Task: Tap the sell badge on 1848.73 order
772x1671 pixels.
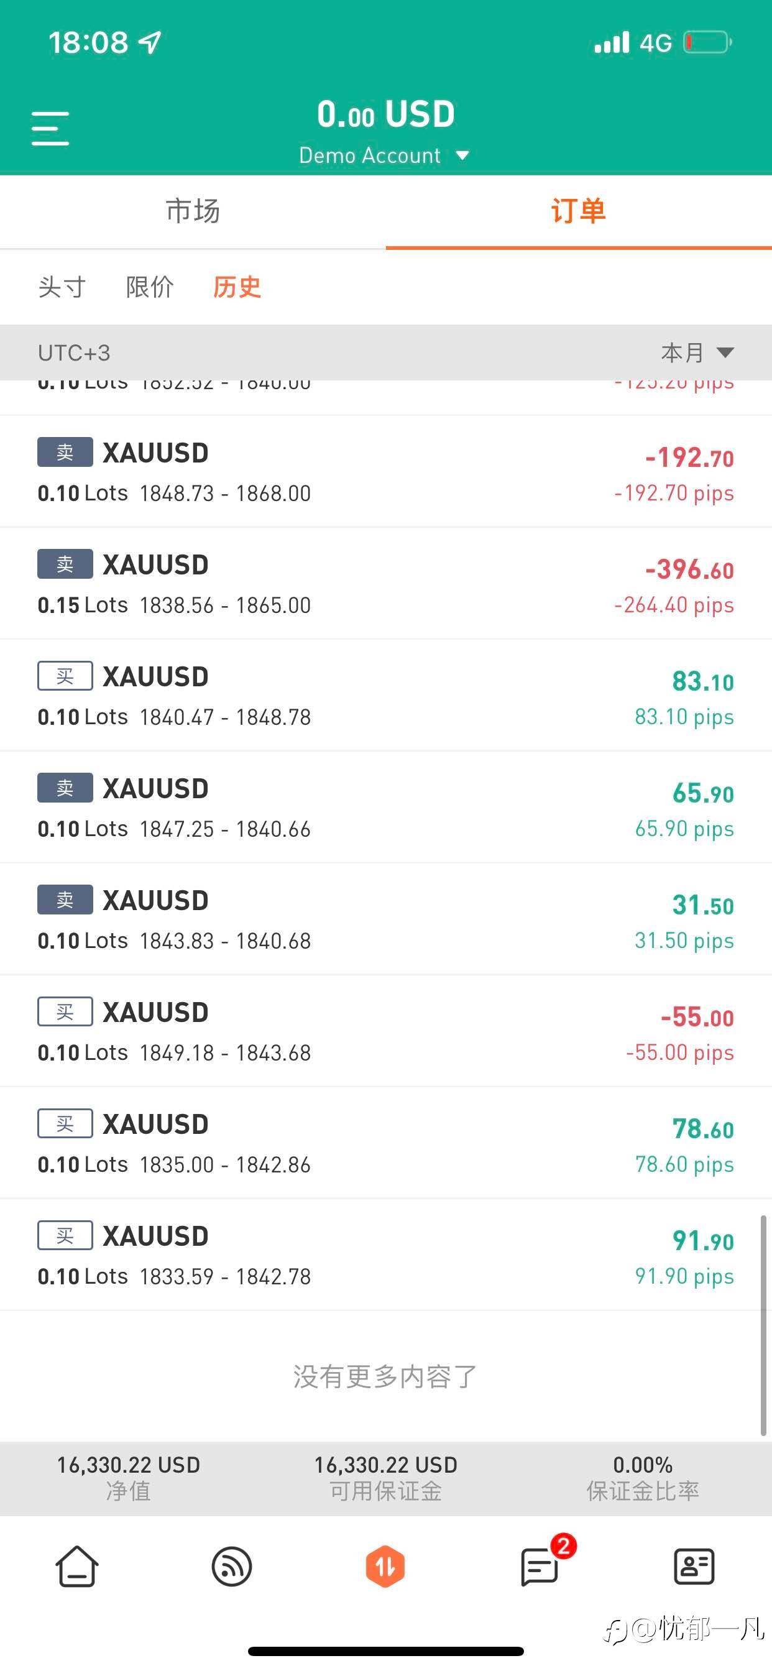Action: pyautogui.click(x=65, y=452)
